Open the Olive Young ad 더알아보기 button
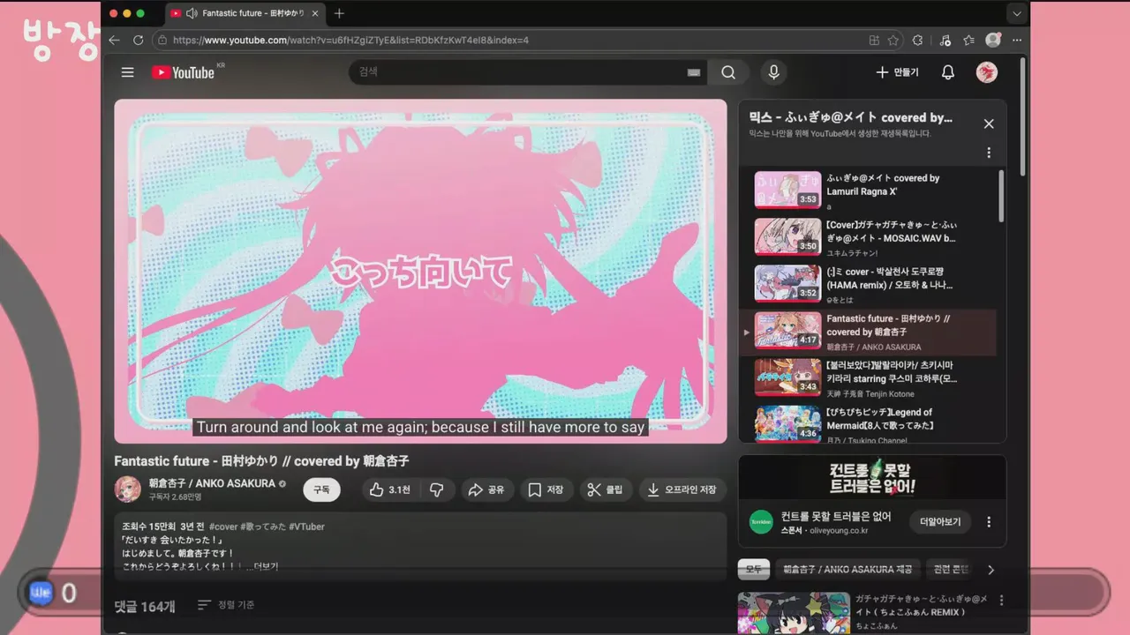Viewport: 1130px width, 635px height. click(x=940, y=521)
